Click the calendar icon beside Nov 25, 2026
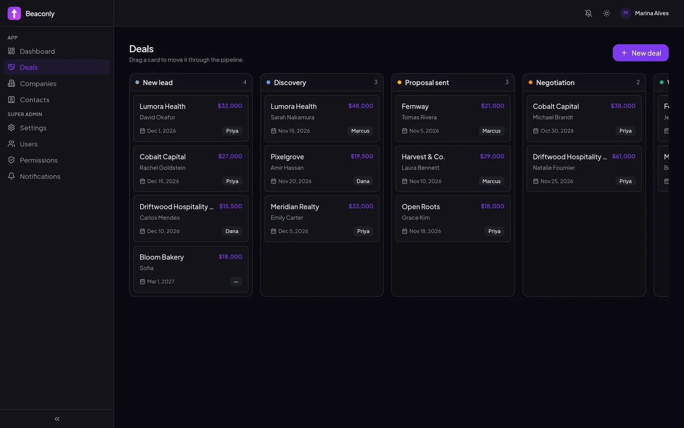Screen dimensions: 684x428 (x=536, y=181)
